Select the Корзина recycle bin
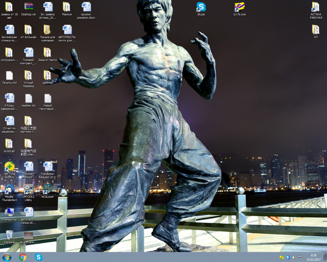This screenshot has height=262, width=327. click(x=9, y=237)
